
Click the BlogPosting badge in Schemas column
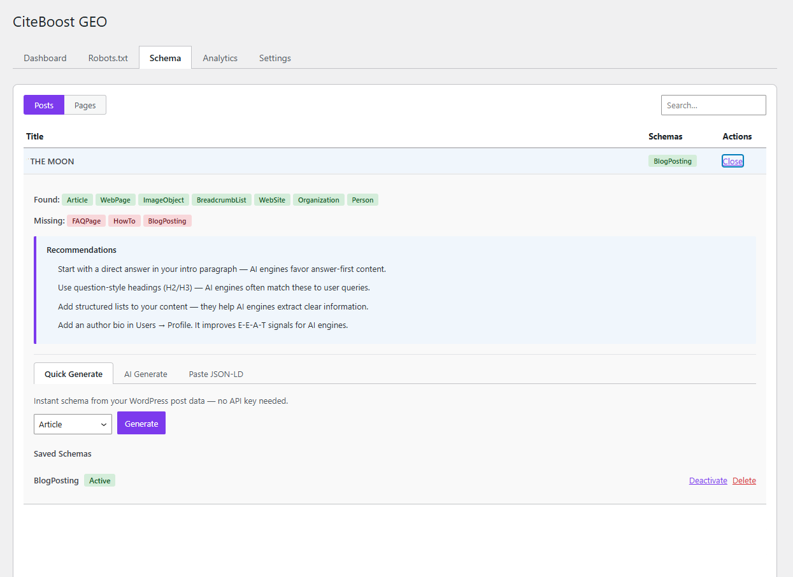[x=673, y=161]
